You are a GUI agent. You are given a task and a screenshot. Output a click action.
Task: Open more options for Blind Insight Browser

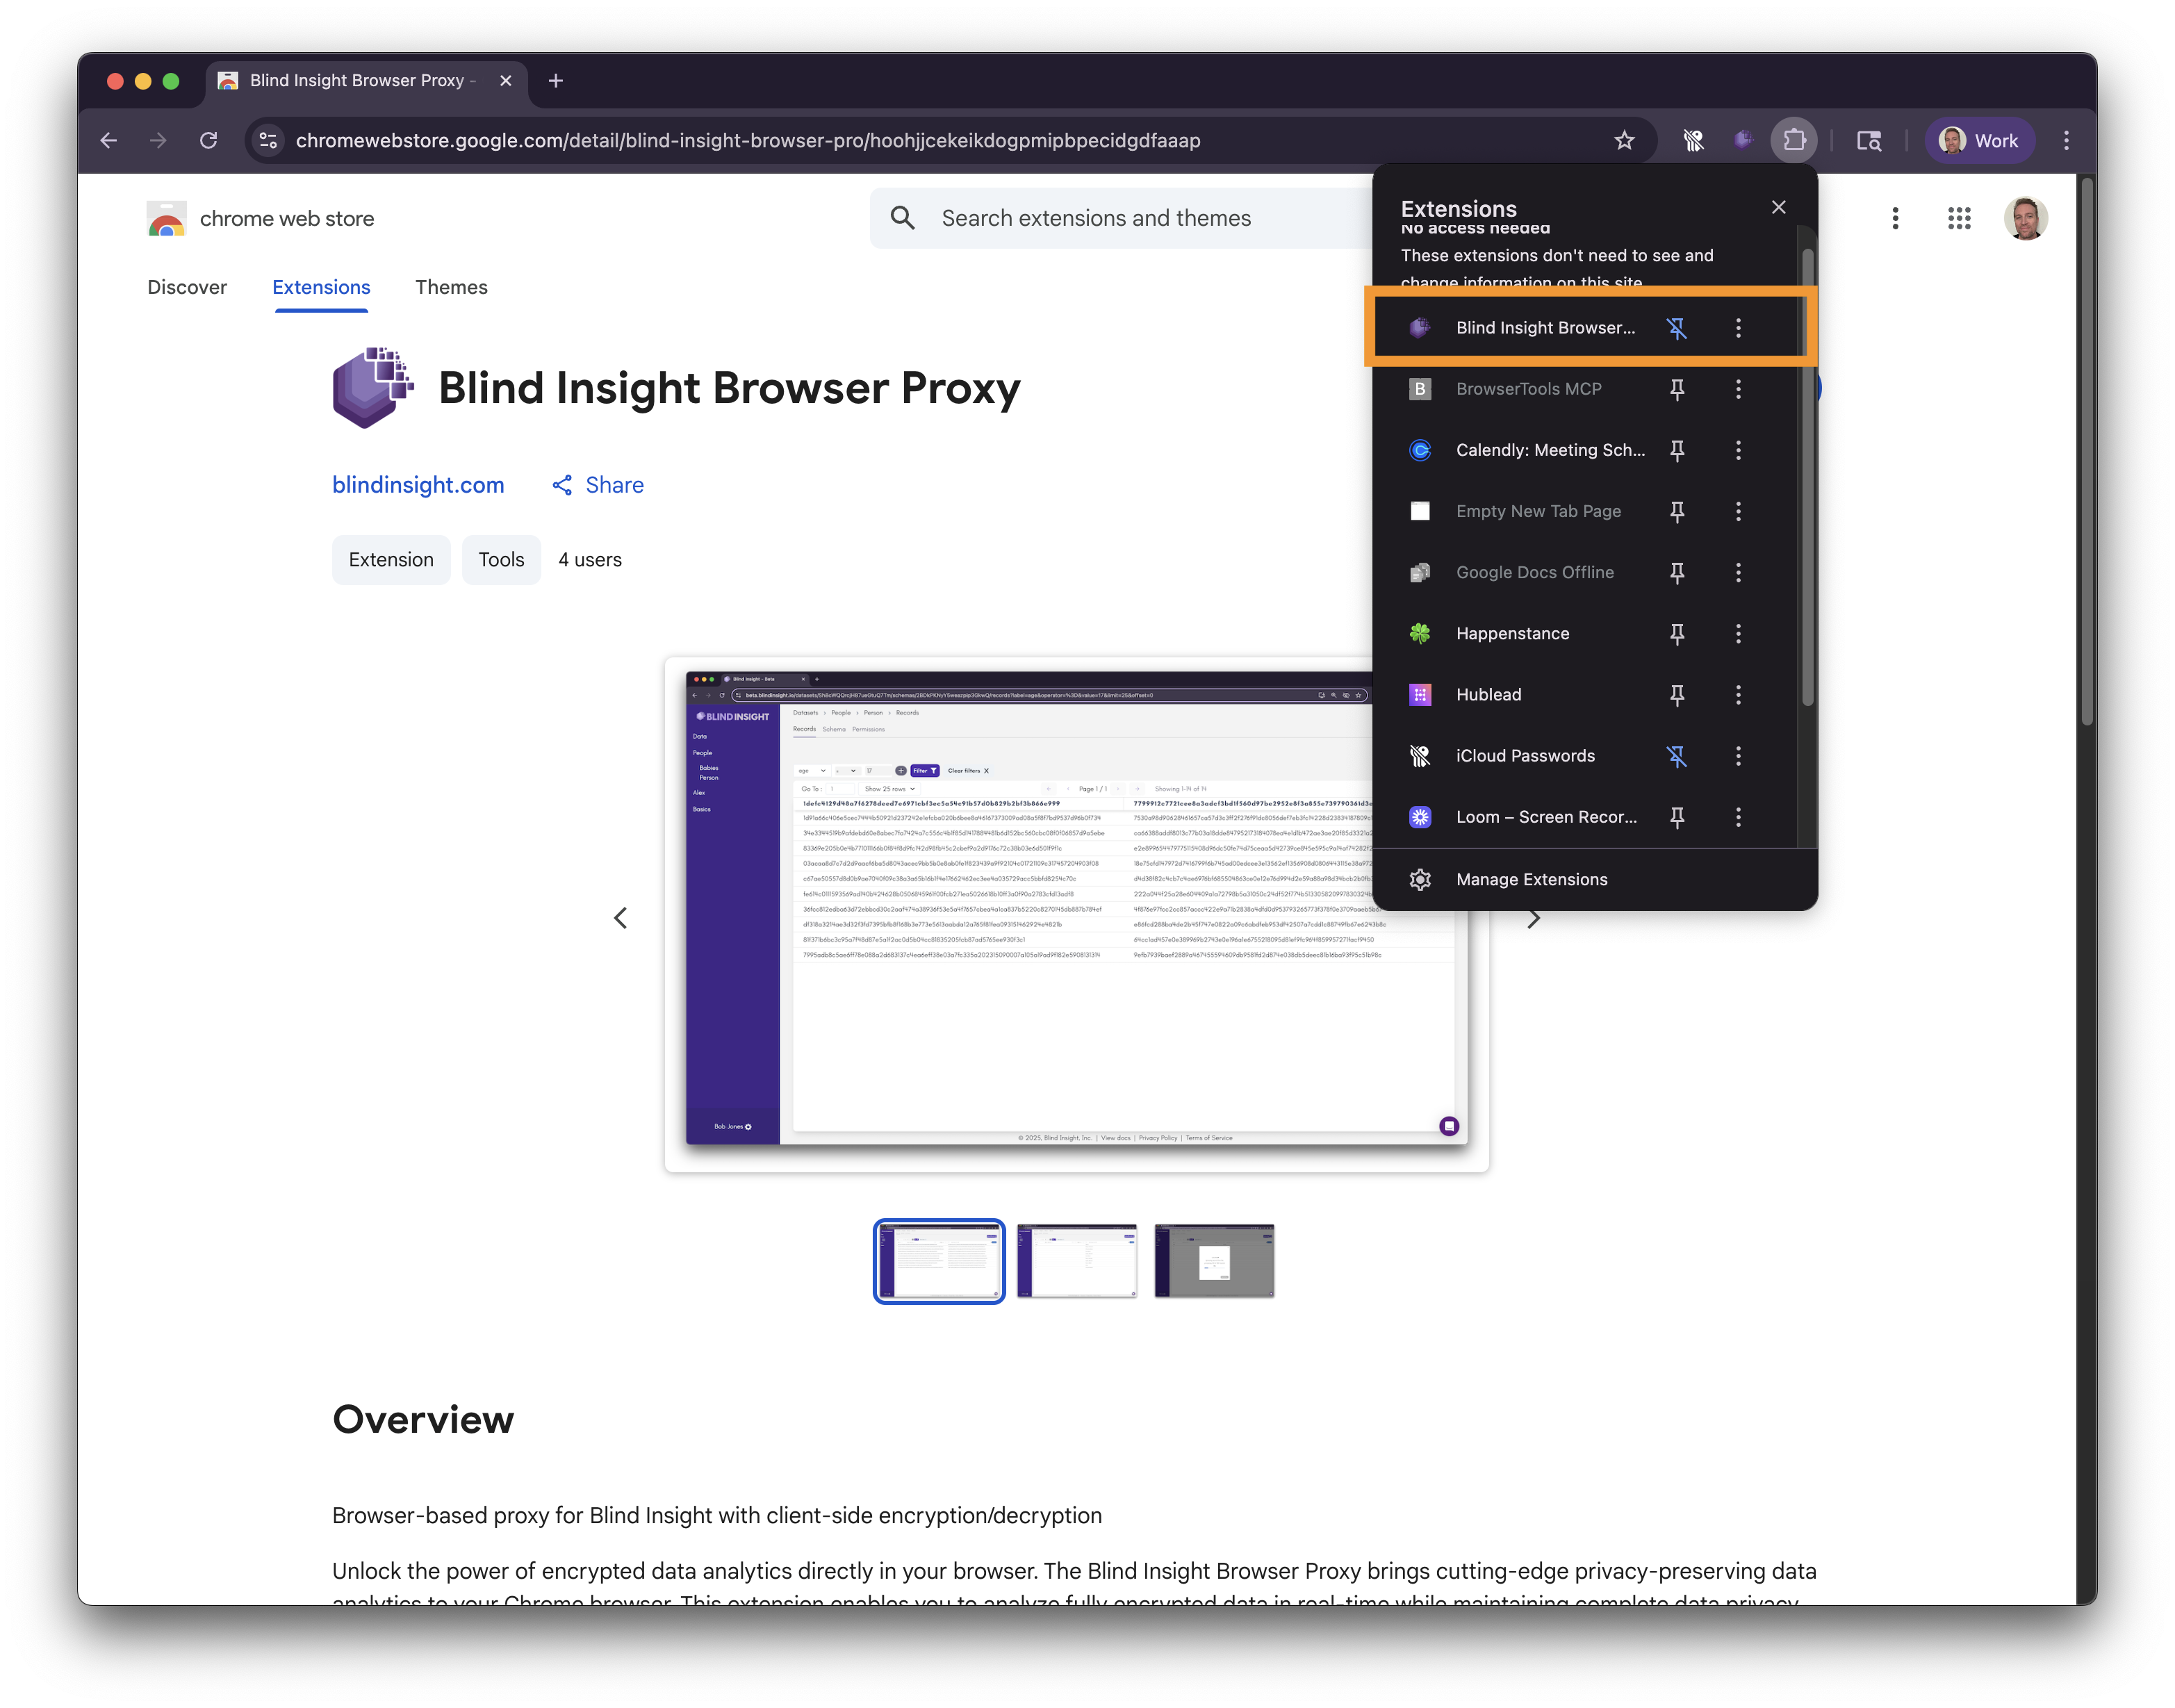click(x=1738, y=328)
